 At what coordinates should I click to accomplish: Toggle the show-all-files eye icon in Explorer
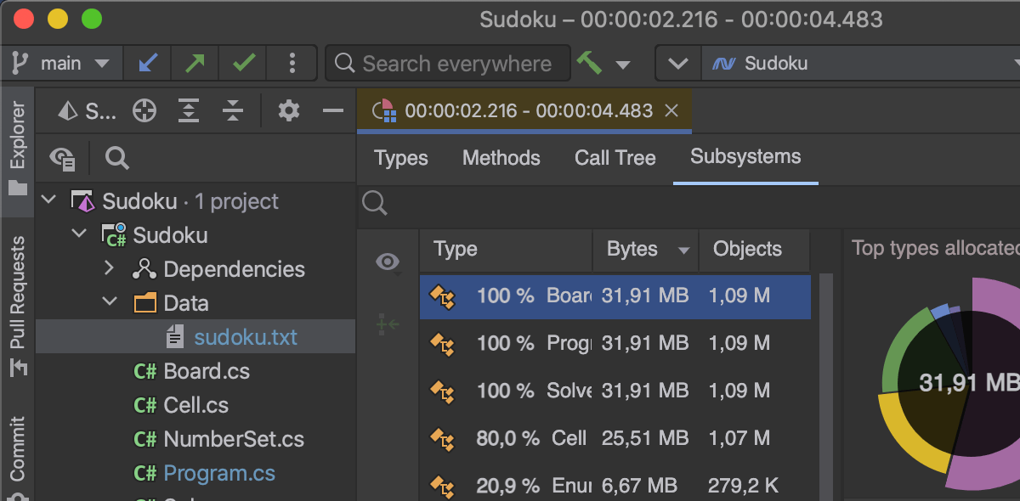[x=62, y=158]
